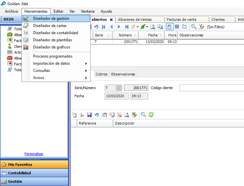This screenshot has width=244, height=186.
Task: Select Diseñador de cartas menu item
Action: click(x=50, y=26)
